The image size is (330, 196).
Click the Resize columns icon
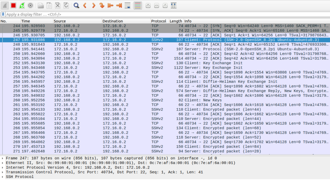[x=173, y=5]
